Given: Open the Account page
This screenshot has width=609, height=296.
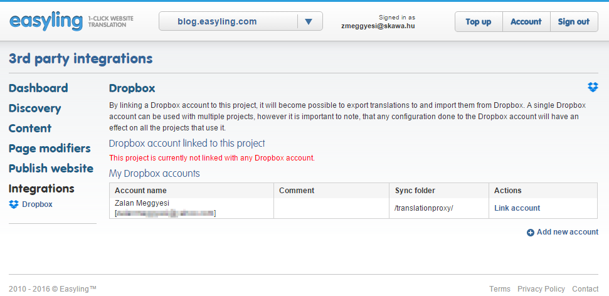Looking at the screenshot, I should tap(526, 22).
